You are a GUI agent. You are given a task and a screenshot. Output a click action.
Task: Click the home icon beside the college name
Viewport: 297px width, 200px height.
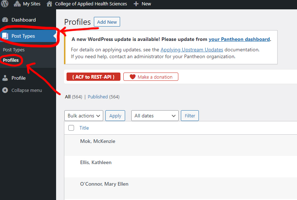[x=49, y=4]
